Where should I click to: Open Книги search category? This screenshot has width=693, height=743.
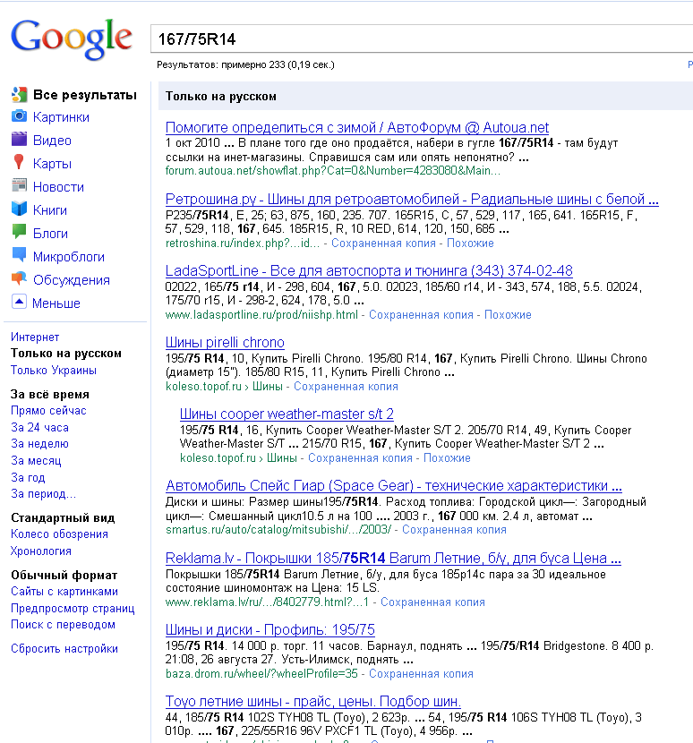pyautogui.click(x=50, y=209)
